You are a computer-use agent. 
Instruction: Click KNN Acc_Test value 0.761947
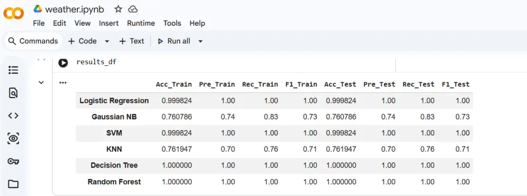point(341,149)
